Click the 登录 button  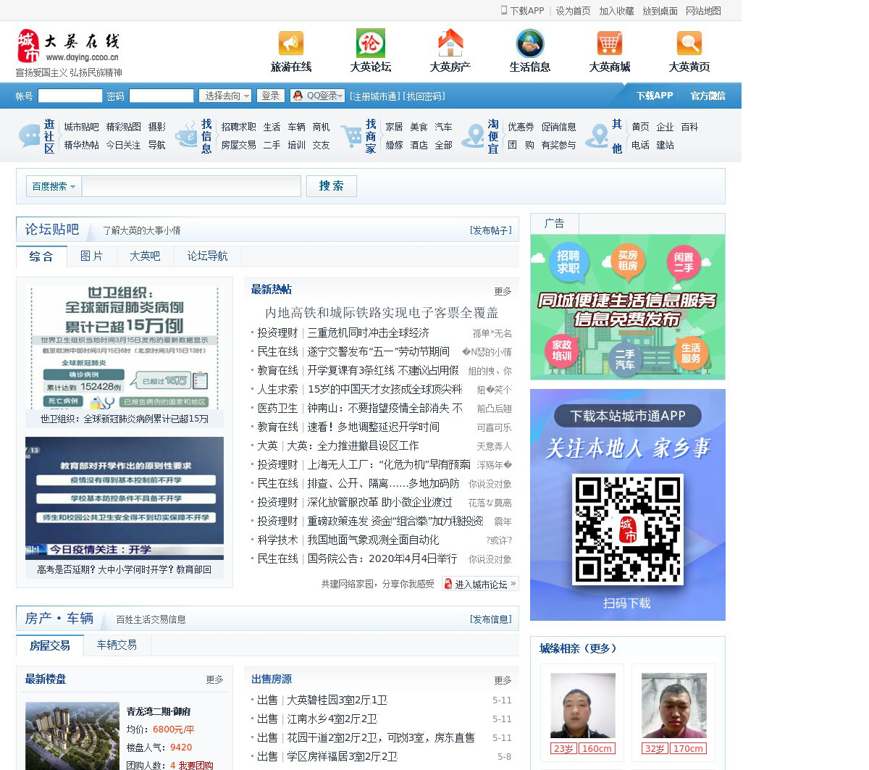(271, 96)
